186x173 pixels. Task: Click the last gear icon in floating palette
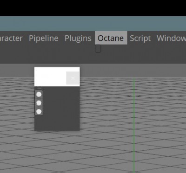pos(39,112)
